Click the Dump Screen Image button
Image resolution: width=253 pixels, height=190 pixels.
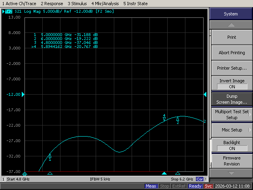point(232,99)
